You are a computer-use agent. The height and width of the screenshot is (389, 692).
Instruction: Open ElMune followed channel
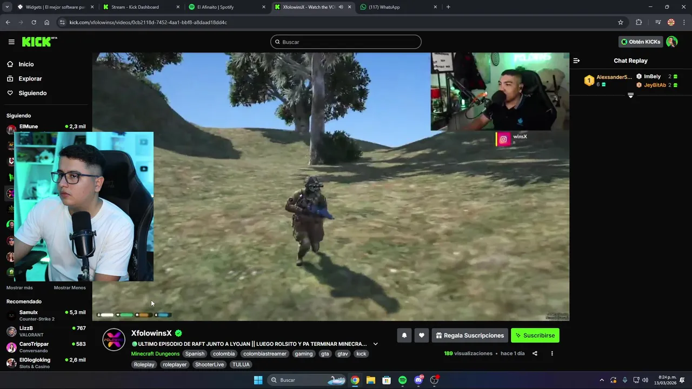coord(46,128)
